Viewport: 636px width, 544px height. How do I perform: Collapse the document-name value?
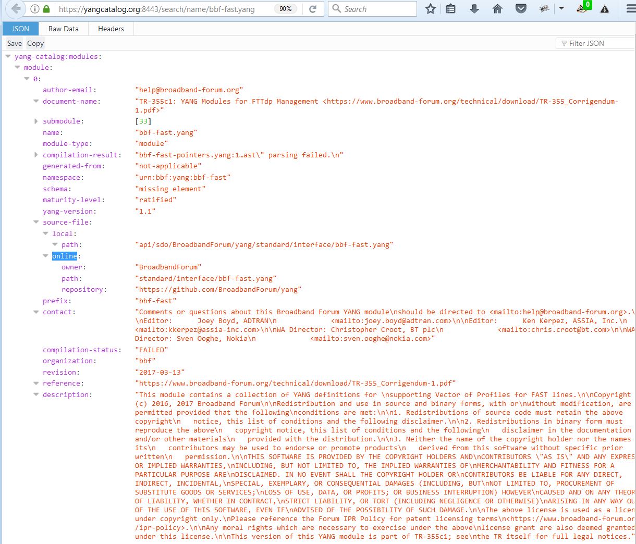point(36,102)
